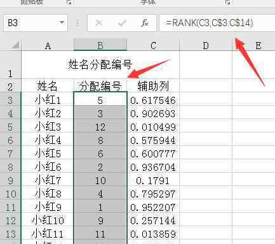Open the insert function fx button

145,23
